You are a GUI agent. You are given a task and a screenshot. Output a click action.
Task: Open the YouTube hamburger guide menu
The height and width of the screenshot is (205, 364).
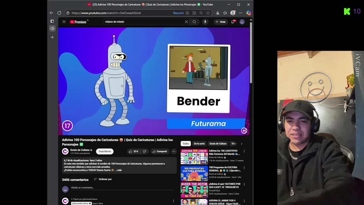coord(64,22)
